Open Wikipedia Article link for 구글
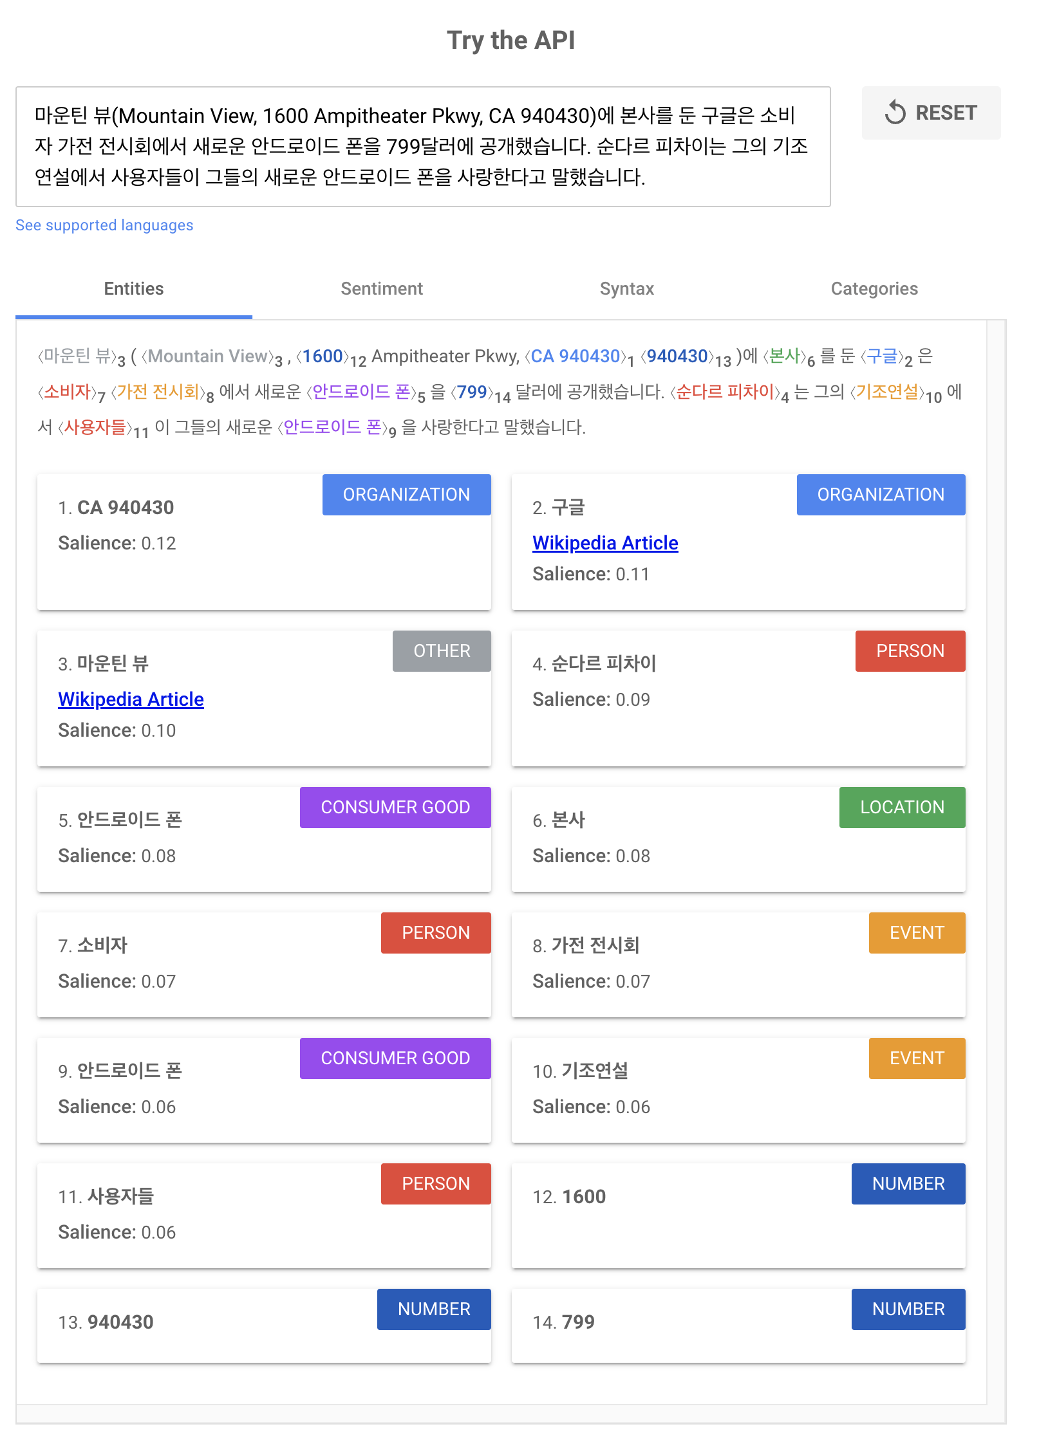This screenshot has width=1039, height=1449. click(605, 543)
